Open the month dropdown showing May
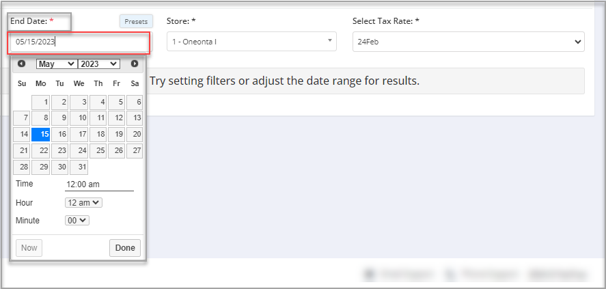This screenshot has height=289, width=606. click(57, 64)
